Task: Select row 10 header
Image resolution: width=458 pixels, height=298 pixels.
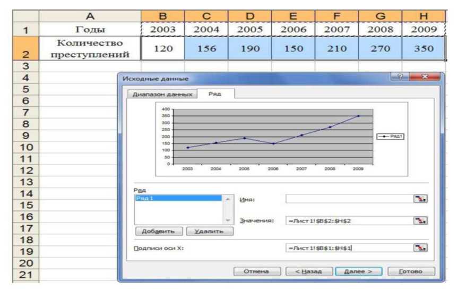Action: click(25, 147)
